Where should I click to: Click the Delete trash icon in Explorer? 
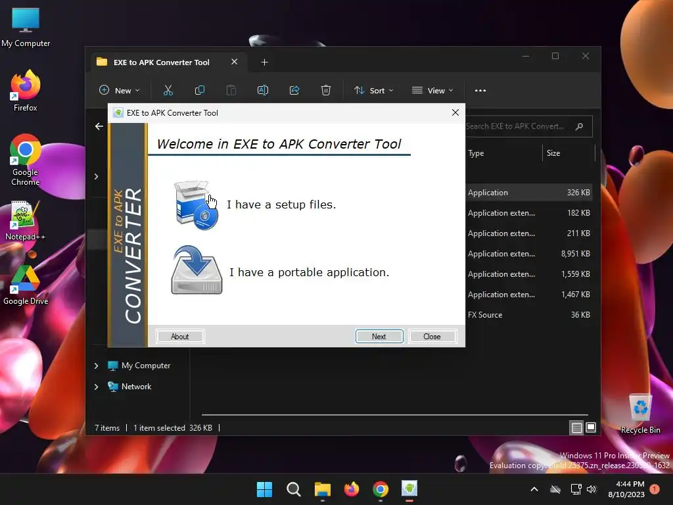click(326, 90)
